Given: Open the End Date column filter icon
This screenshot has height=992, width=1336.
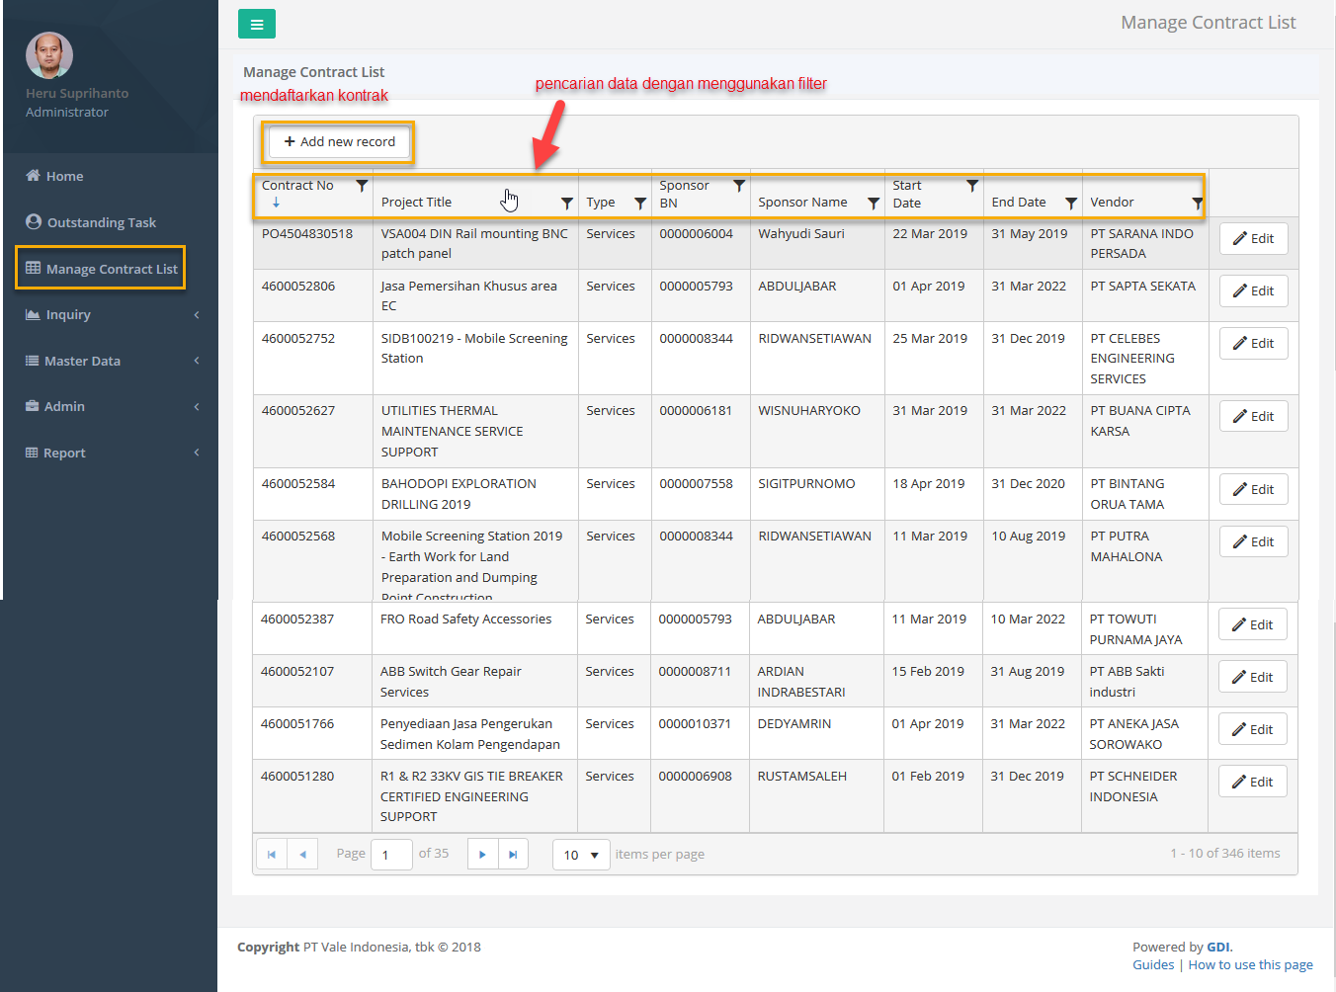Looking at the screenshot, I should 1071,203.
